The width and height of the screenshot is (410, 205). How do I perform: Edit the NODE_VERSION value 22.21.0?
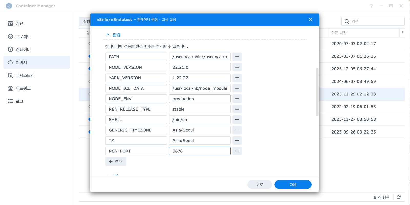[200, 67]
